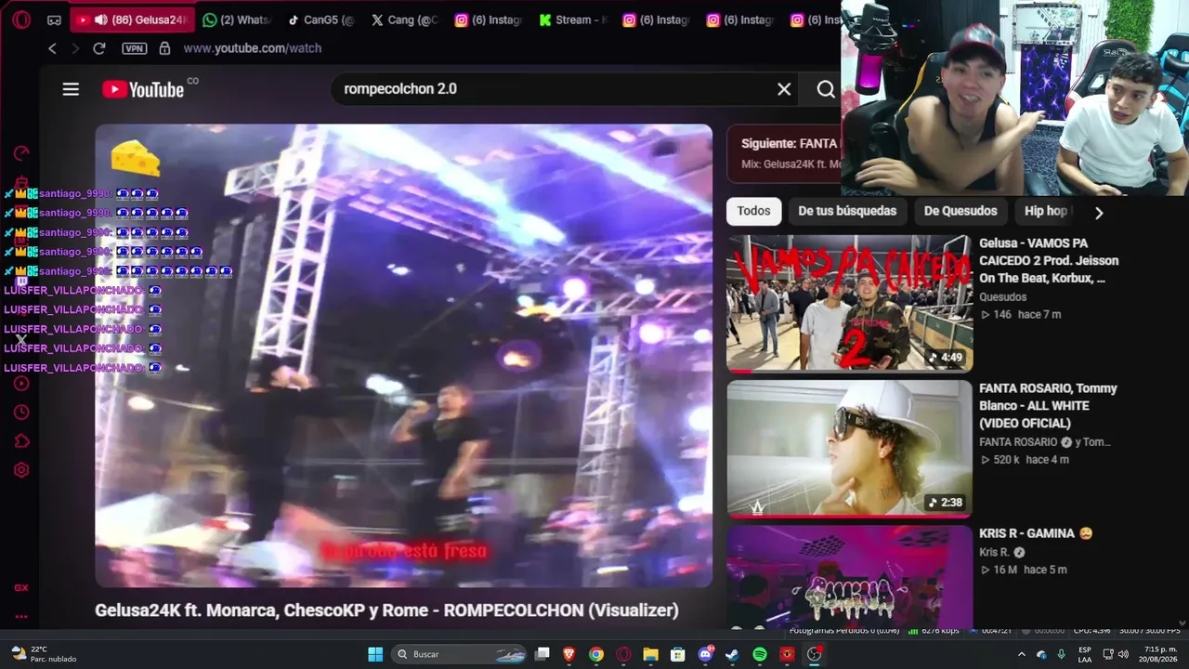Open the sidebar extensions icon

(x=21, y=441)
